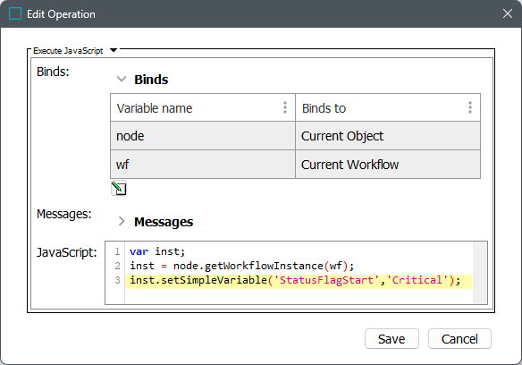Click the Current Workflow bind cell

click(x=388, y=165)
